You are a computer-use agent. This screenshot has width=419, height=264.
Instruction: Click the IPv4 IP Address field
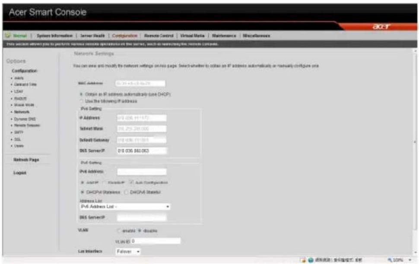pos(142,118)
